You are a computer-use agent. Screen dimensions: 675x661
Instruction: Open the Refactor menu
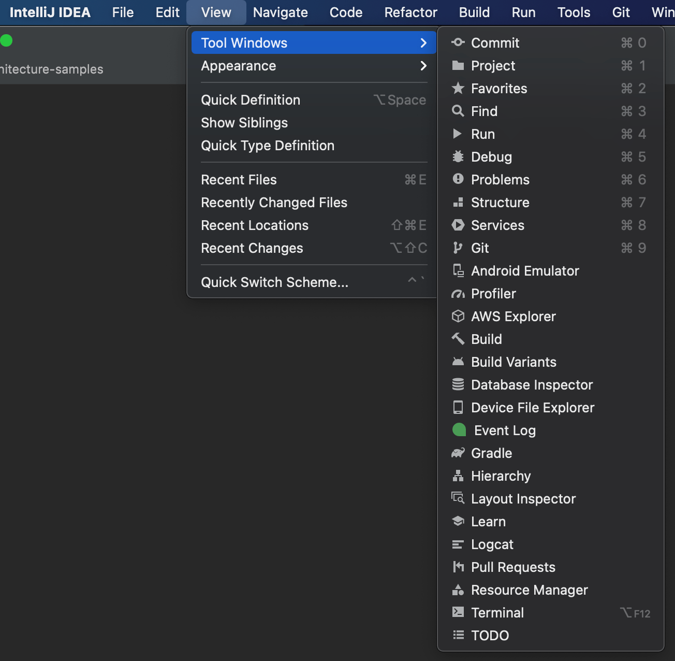(410, 12)
